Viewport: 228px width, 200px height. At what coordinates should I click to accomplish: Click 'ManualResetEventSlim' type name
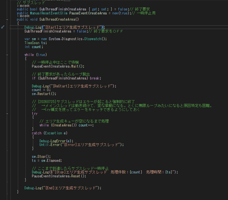[x=49, y=13]
